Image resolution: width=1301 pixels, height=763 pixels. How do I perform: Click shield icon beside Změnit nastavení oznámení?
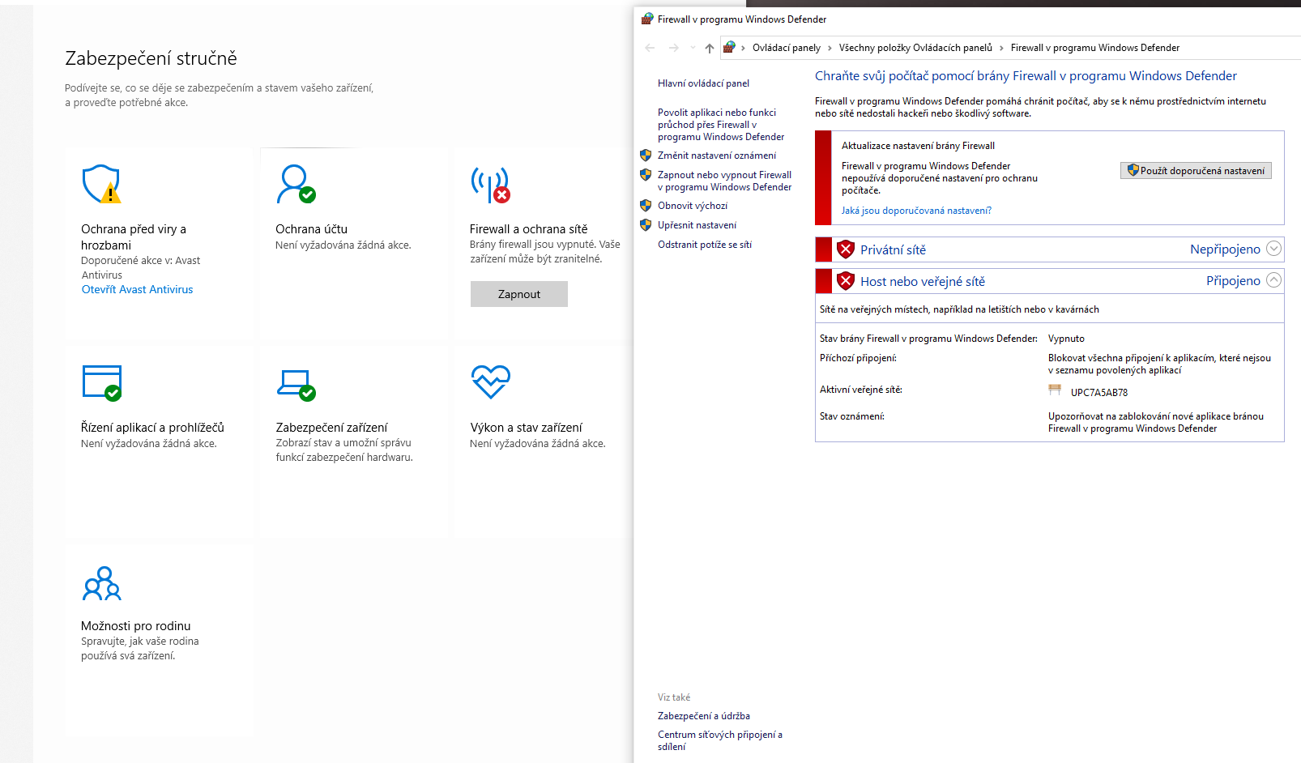[x=646, y=155]
